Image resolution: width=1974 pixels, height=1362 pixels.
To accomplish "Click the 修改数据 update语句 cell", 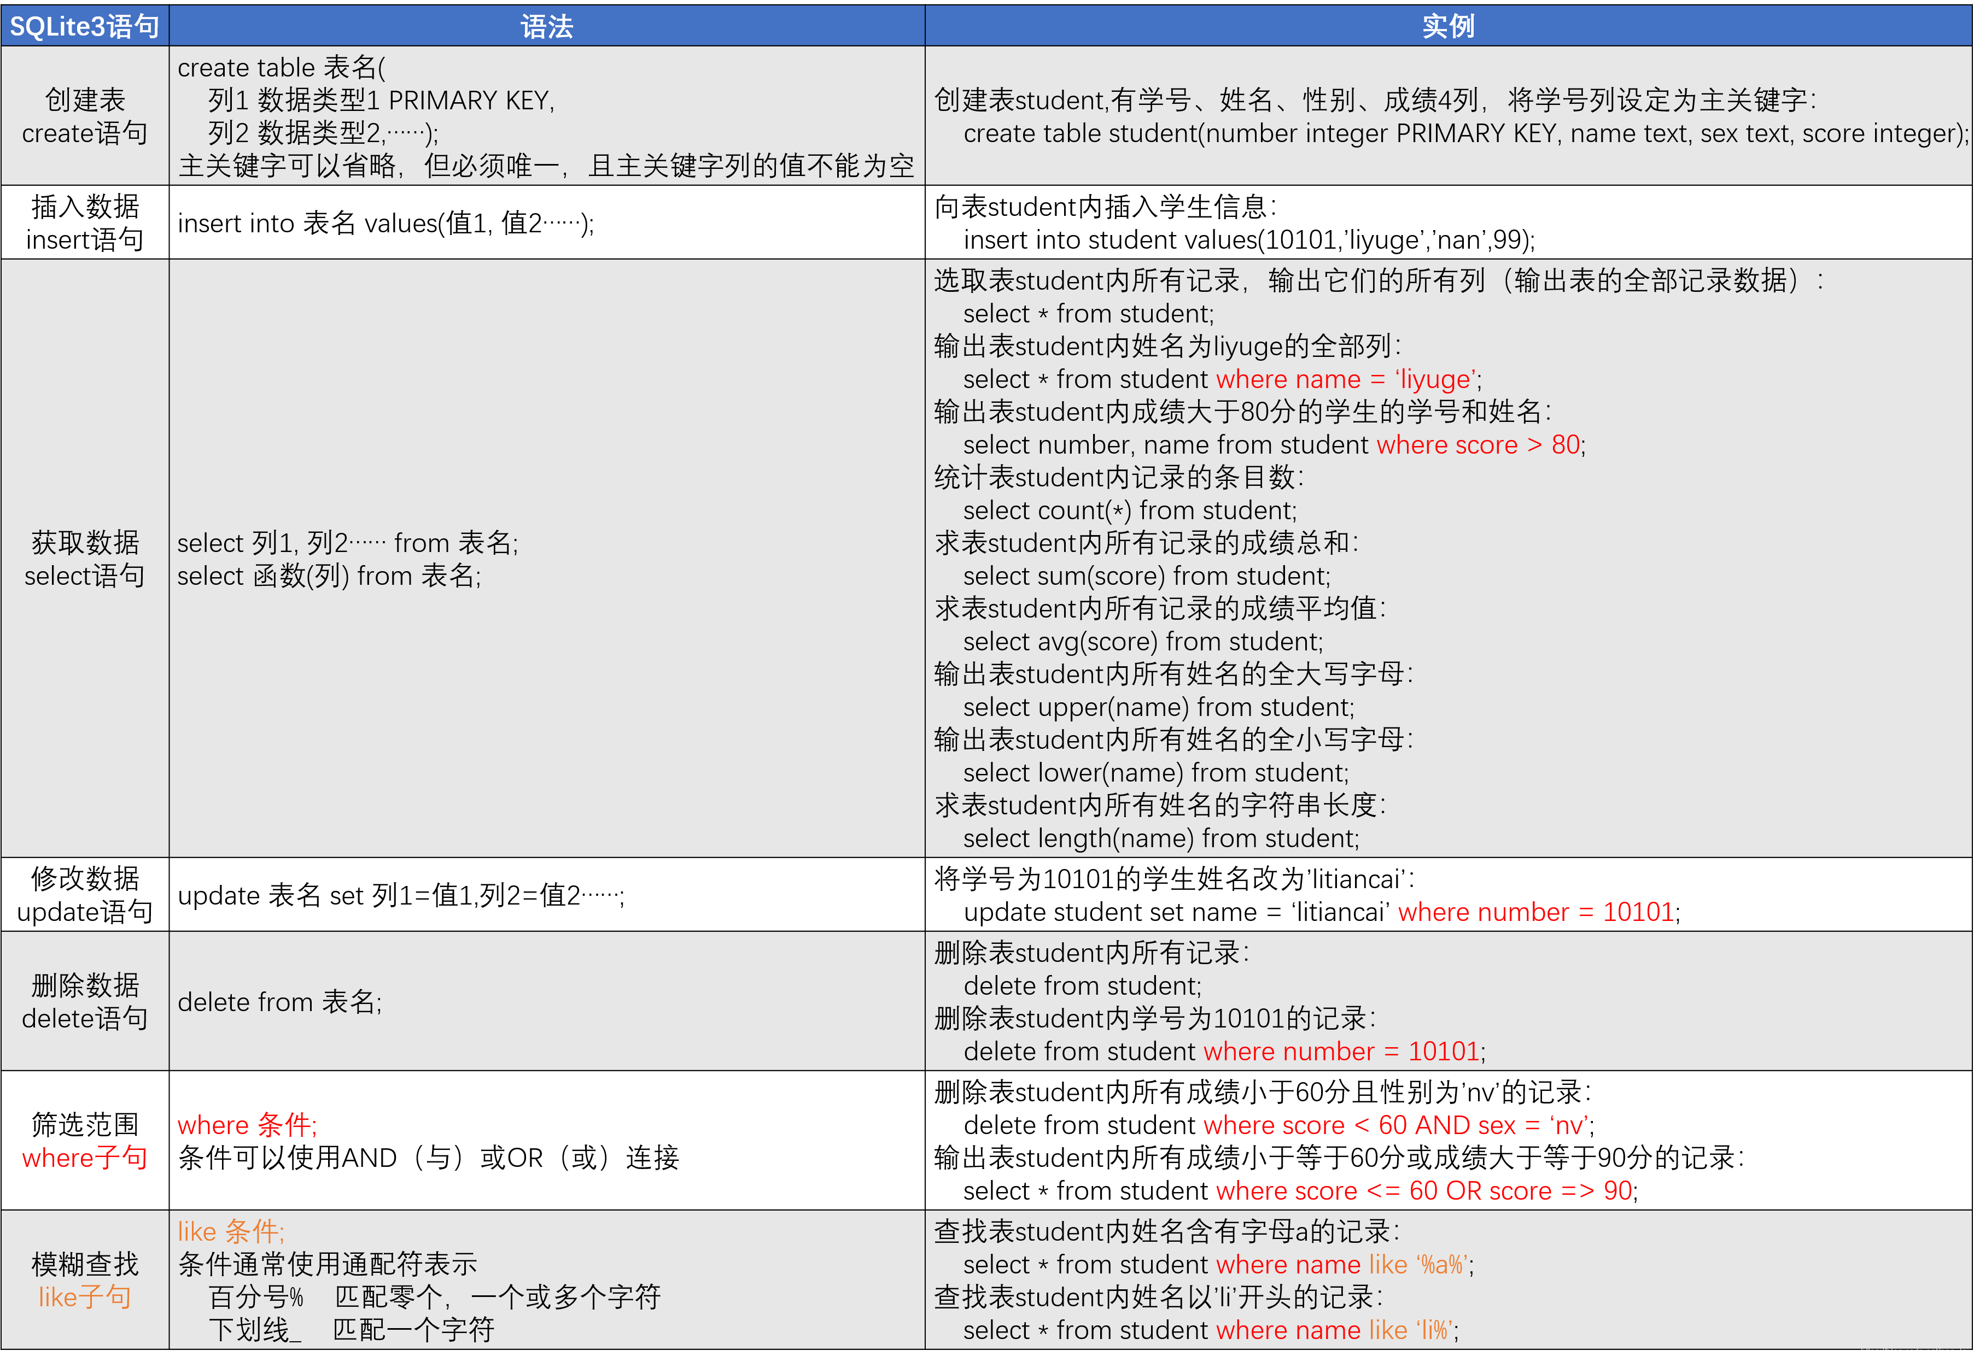I will [85, 894].
